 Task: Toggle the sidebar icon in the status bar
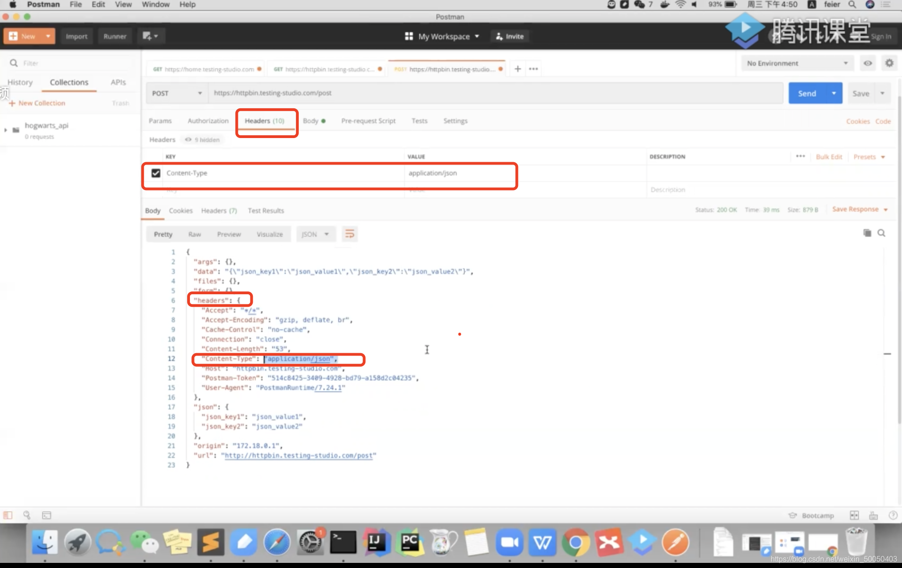point(8,515)
